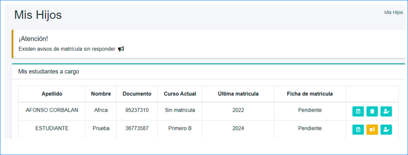Open calendar-check icon for Africa Afonso Corbalan

click(x=358, y=111)
